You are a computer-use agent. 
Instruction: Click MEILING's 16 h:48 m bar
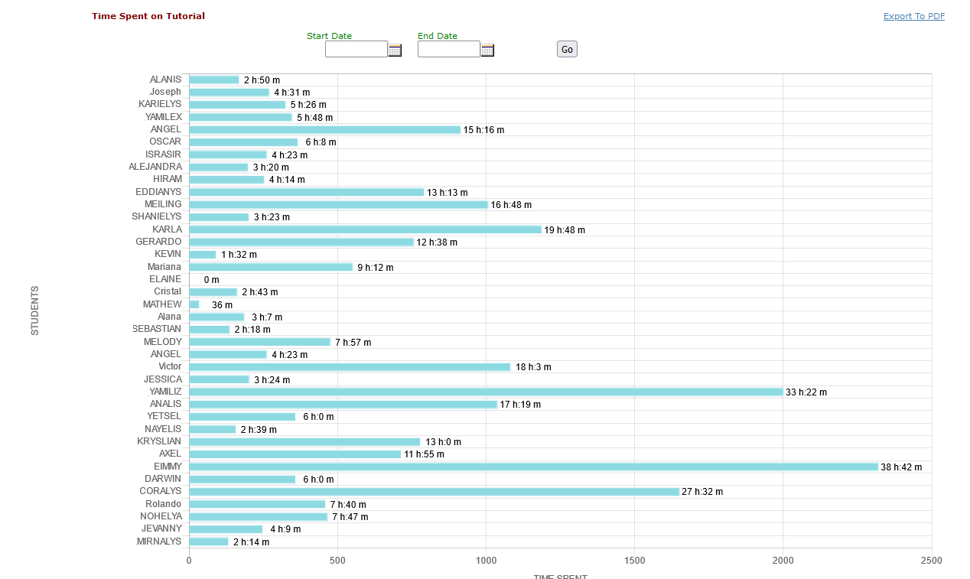pos(338,204)
